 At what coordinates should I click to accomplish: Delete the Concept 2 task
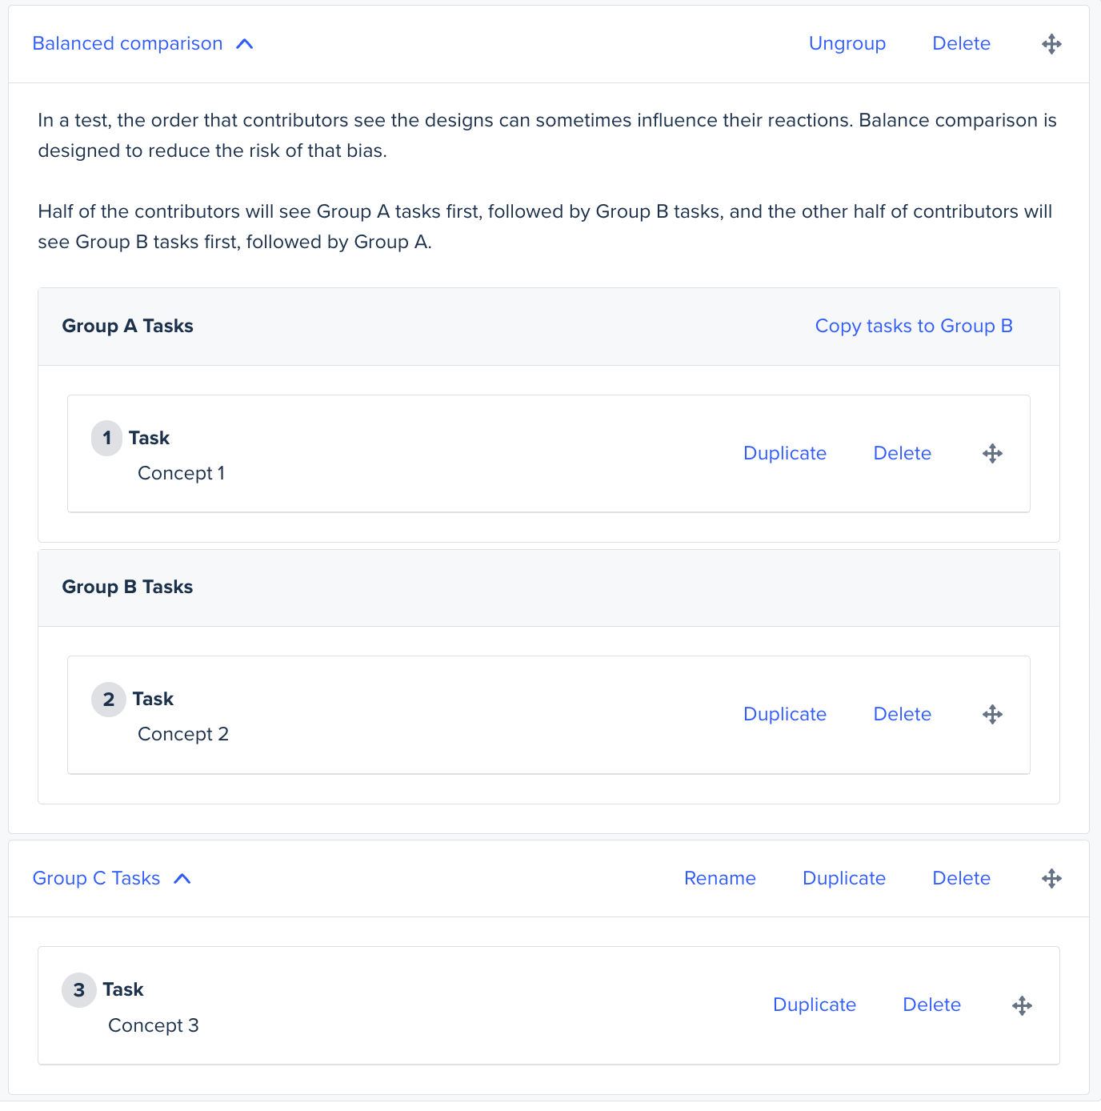coord(902,714)
